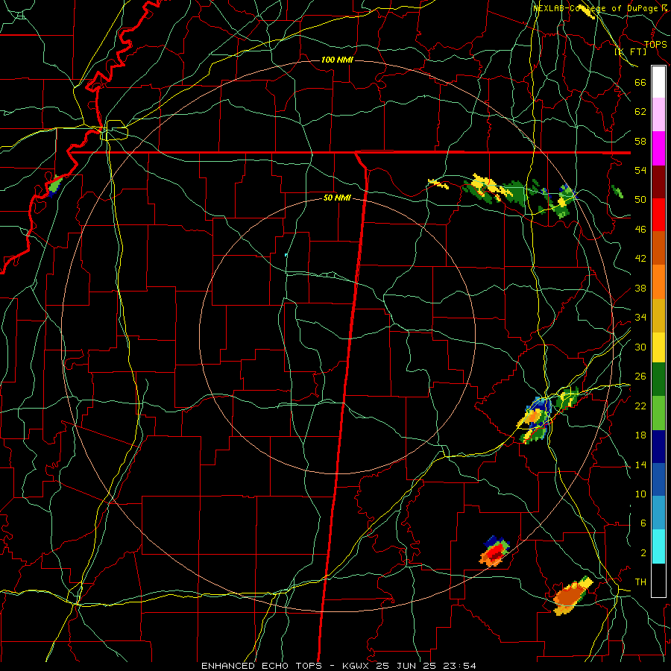This screenshot has height=671, width=671.
Task: Click the '26' legend value
Action: 640,377
